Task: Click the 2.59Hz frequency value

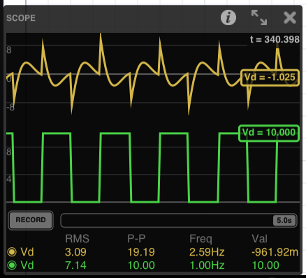Action: click(x=207, y=252)
